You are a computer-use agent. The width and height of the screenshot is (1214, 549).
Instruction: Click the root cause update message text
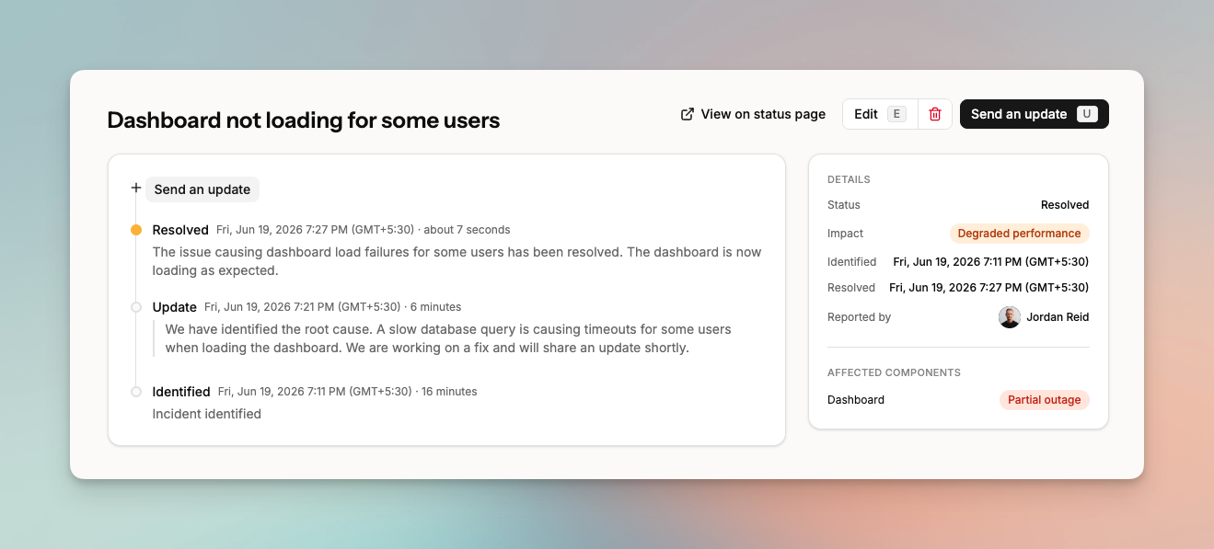[x=448, y=338]
